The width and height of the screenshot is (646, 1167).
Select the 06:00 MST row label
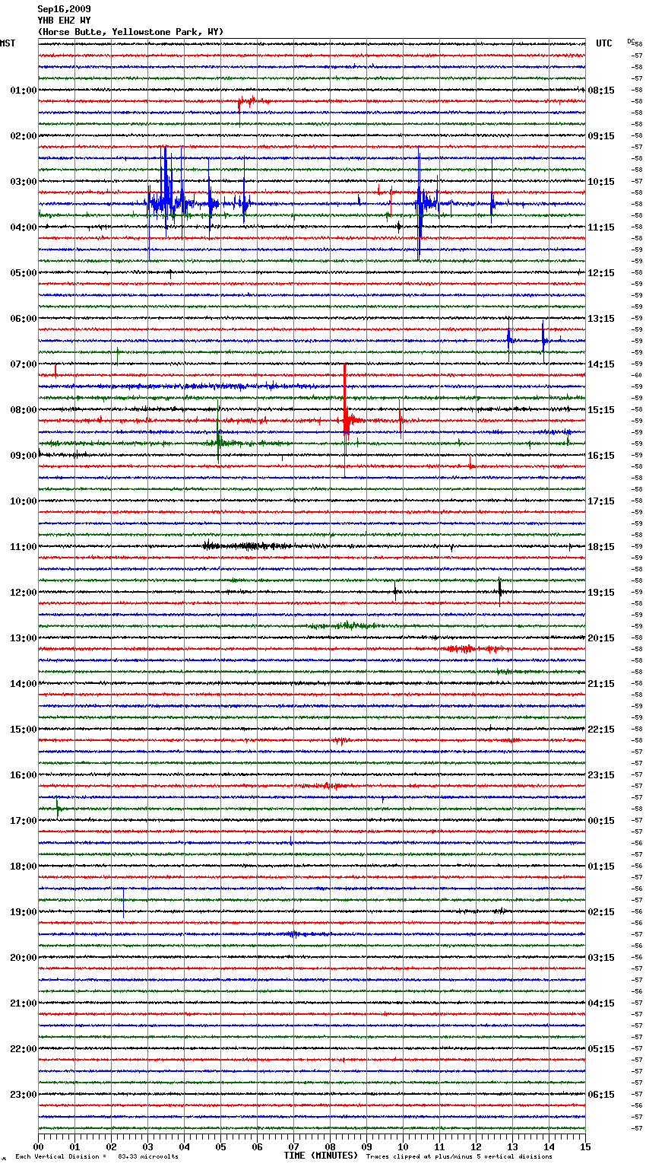pyautogui.click(x=23, y=319)
